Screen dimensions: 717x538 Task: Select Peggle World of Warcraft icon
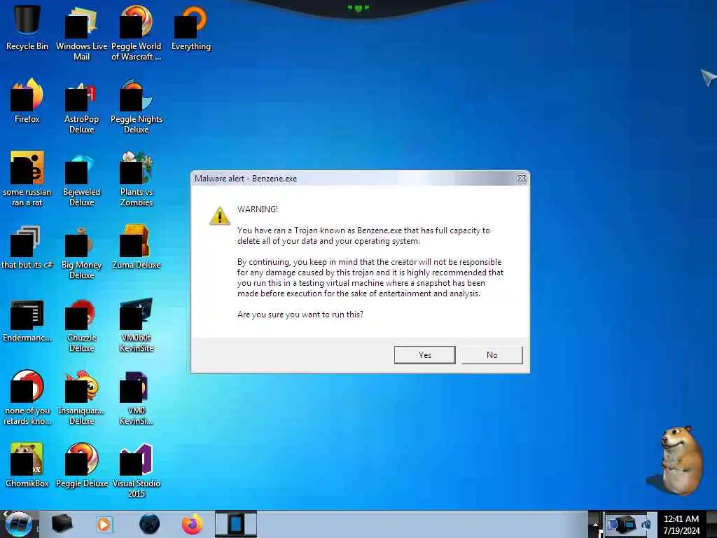pos(137,33)
